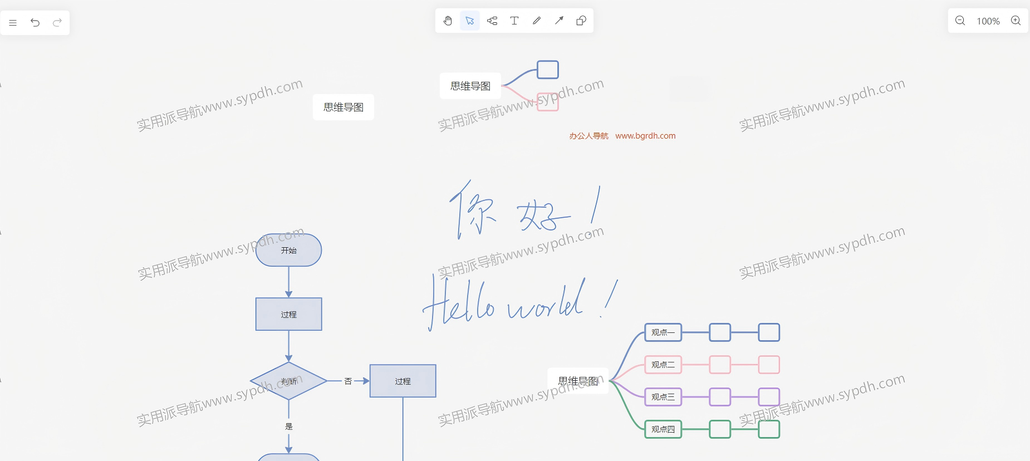
Task: Pick the pen drawing tool
Action: pos(537,21)
